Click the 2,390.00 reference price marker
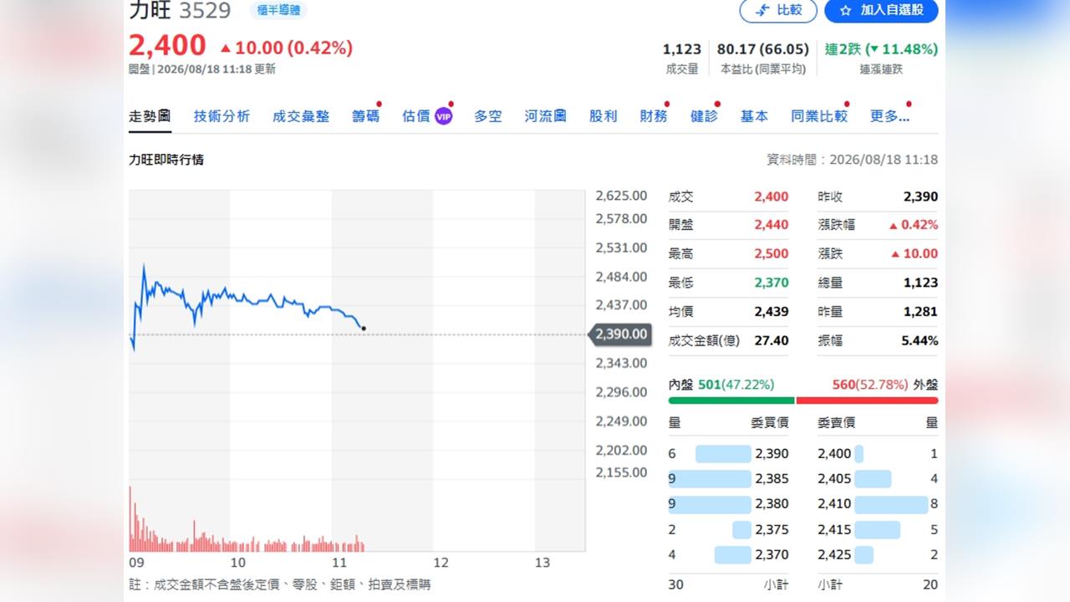This screenshot has width=1070, height=602. pos(621,334)
